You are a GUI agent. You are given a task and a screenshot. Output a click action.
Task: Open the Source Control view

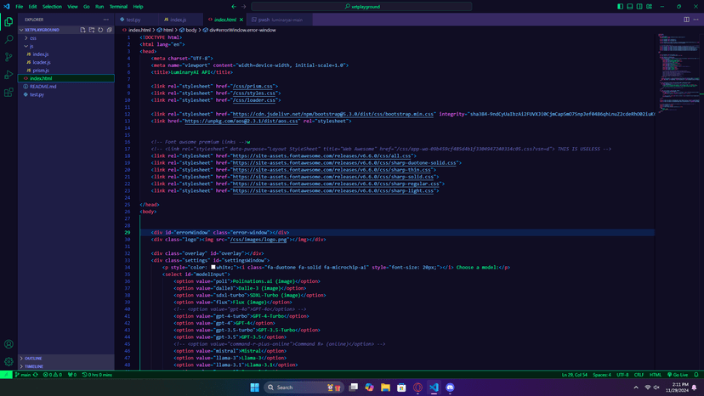coord(9,57)
